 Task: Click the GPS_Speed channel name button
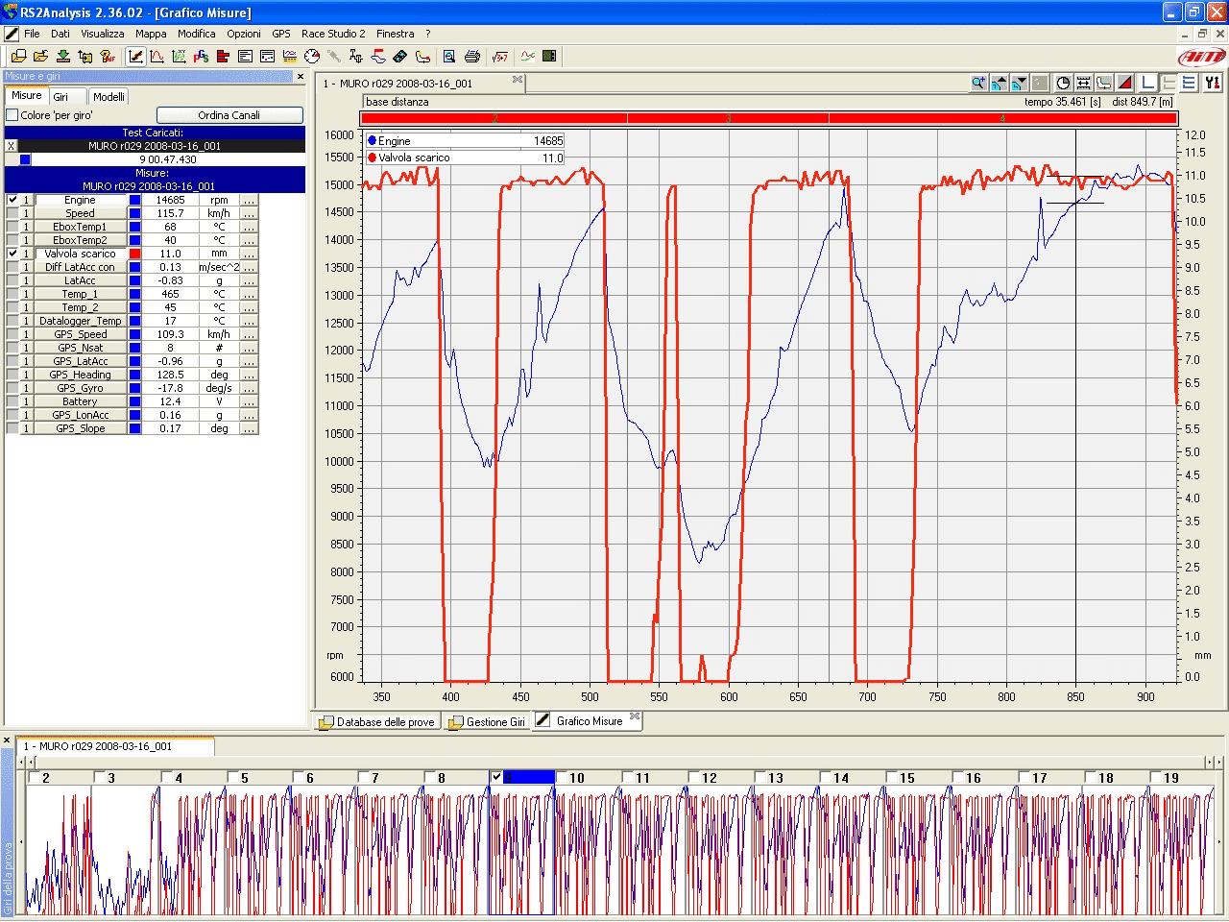(80, 334)
